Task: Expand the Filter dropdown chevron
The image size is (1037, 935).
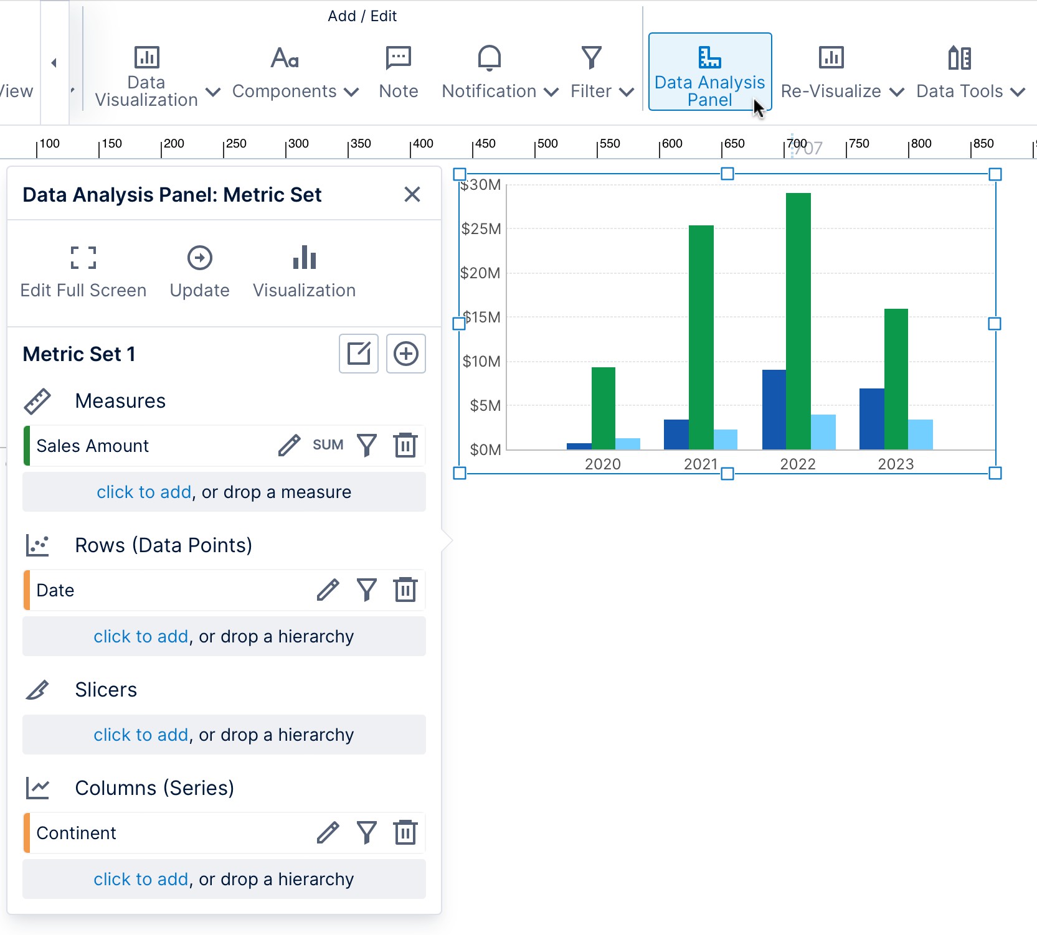Action: click(627, 92)
